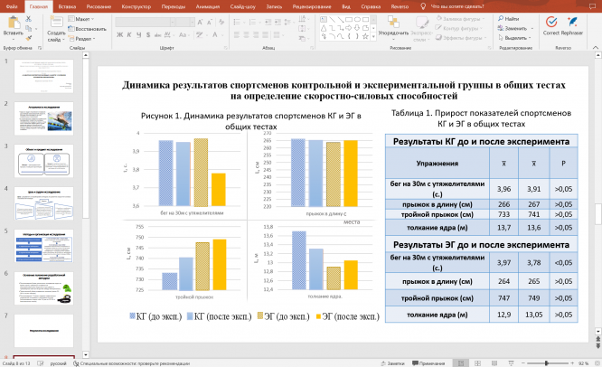This screenshot has width=602, height=367.
Task: Open the Выделить selection dropdown
Action: coord(516,38)
